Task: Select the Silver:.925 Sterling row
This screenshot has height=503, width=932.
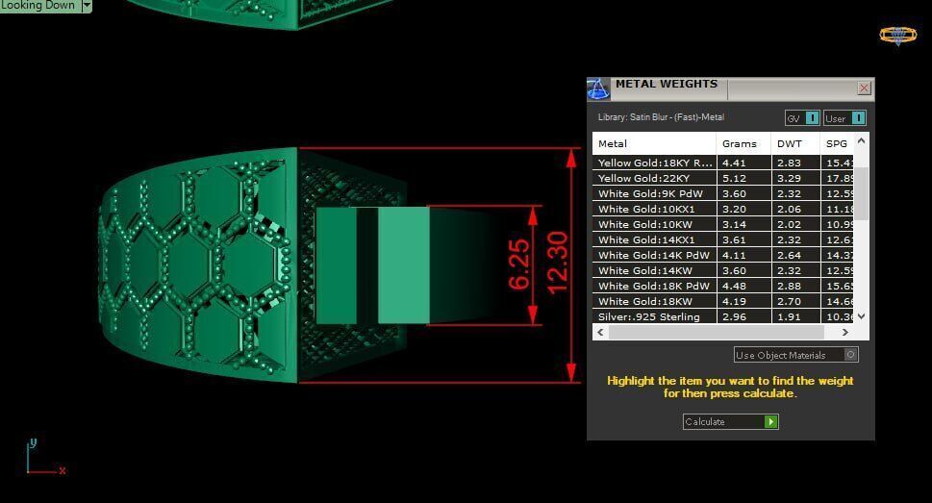Action: (722, 316)
